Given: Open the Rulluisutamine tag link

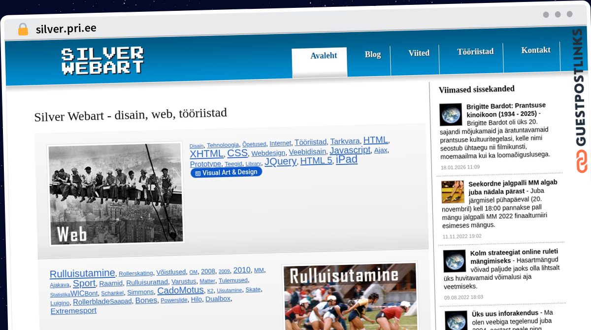Looking at the screenshot, I should pos(83,273).
